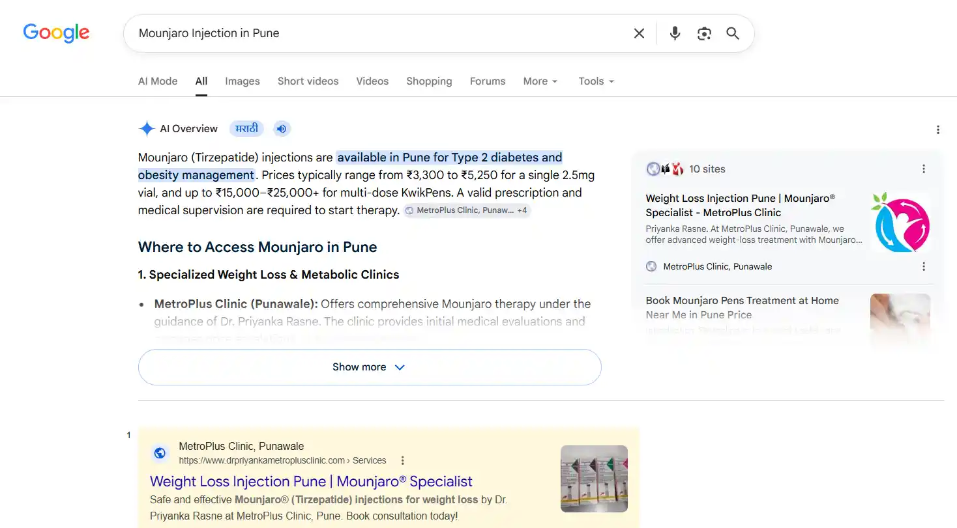Image resolution: width=957 pixels, height=528 pixels.
Task: Click highlighted text available in Pune
Action: (x=350, y=166)
